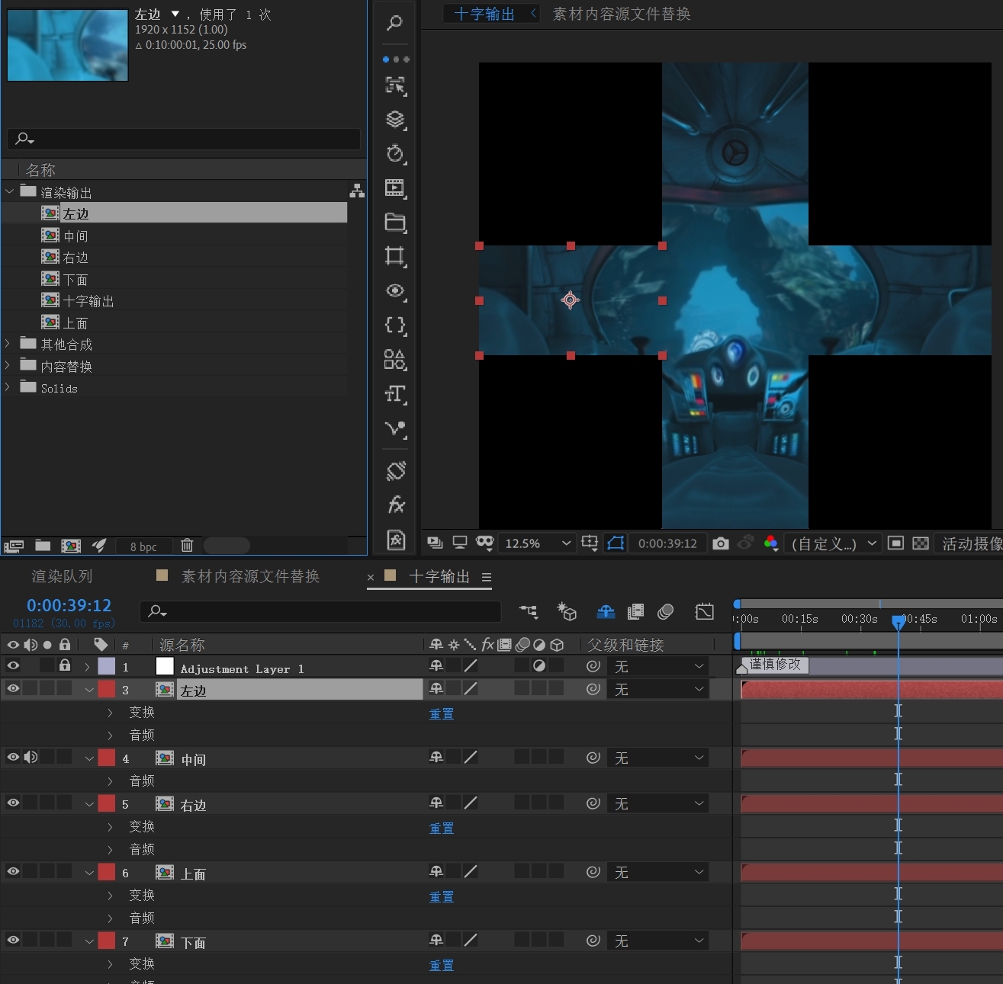
Task: Collapse the 上面 layer properties
Action: coord(89,873)
